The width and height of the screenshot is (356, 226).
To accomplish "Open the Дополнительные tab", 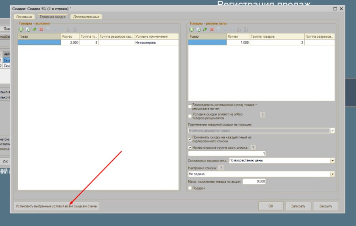I will pyautogui.click(x=86, y=17).
